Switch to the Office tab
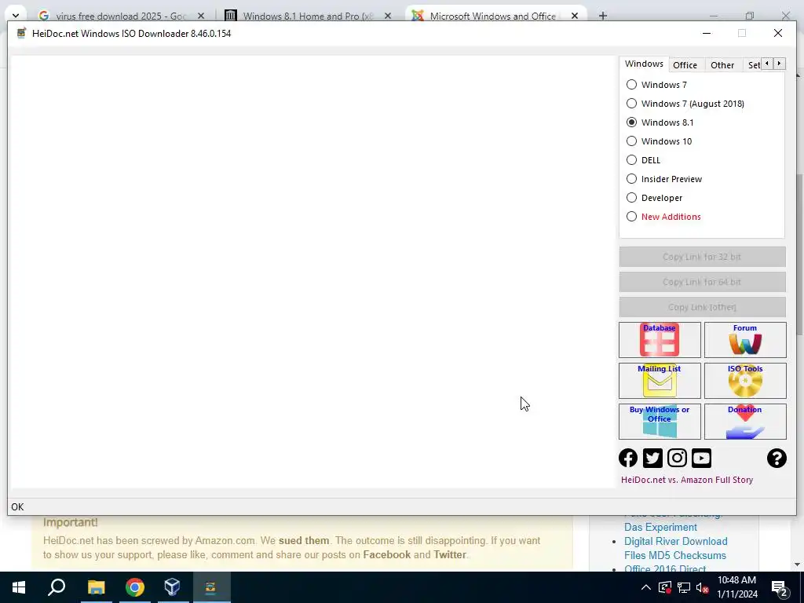The width and height of the screenshot is (804, 603). [x=685, y=65]
